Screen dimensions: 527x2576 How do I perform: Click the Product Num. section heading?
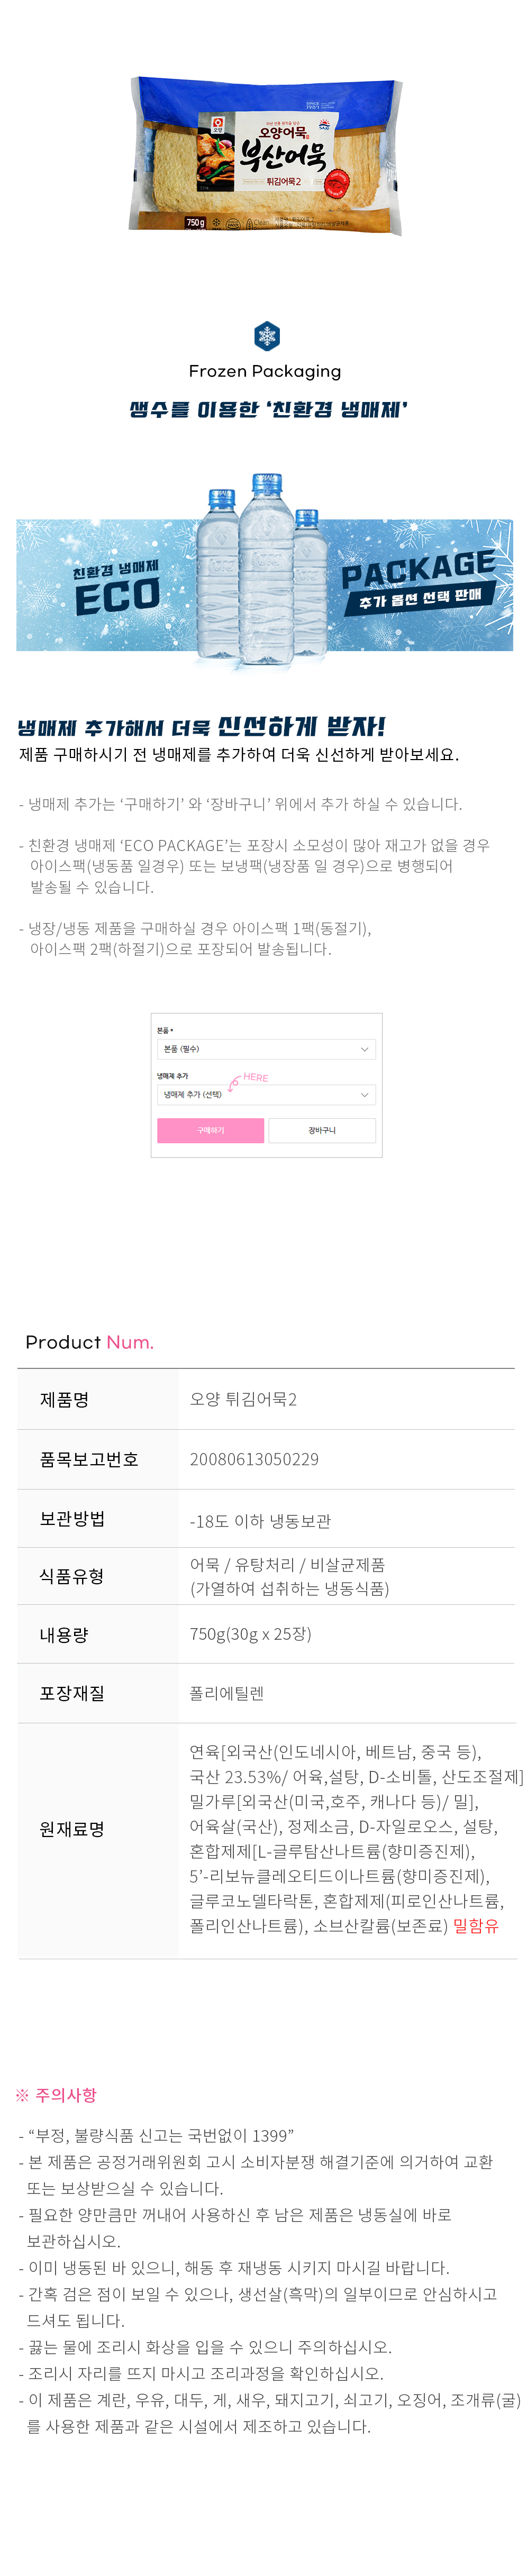point(90,1342)
